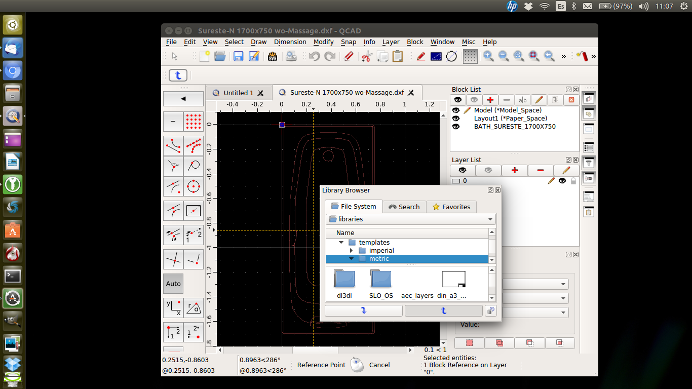Toggle the lock on layer 0
The height and width of the screenshot is (389, 692).
pyautogui.click(x=573, y=181)
